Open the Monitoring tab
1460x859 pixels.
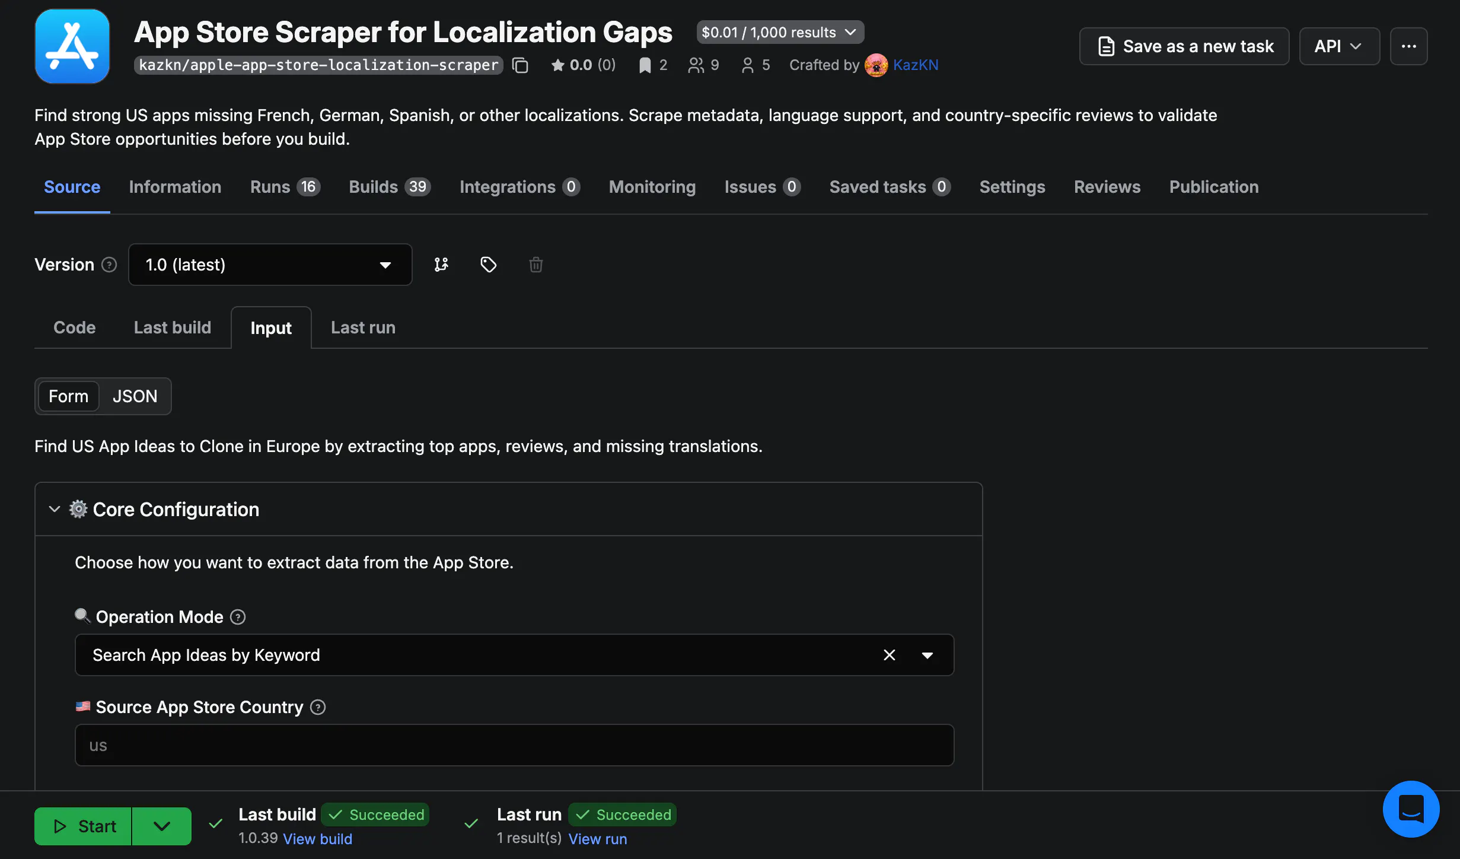[652, 187]
